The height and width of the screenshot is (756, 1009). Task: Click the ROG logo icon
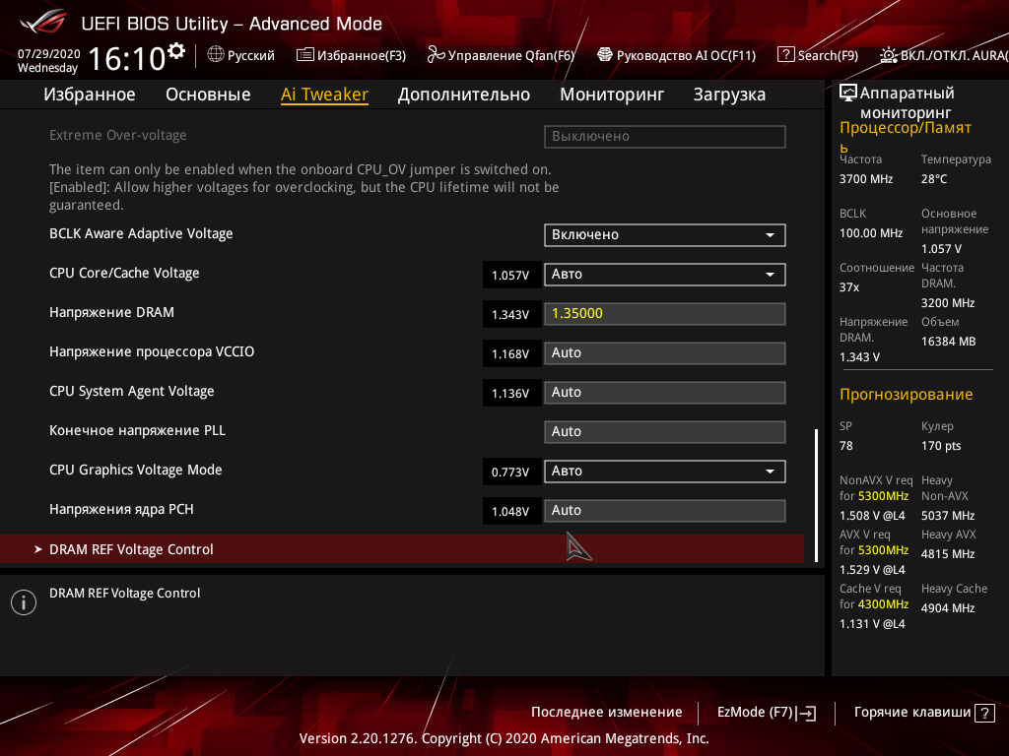tap(43, 22)
